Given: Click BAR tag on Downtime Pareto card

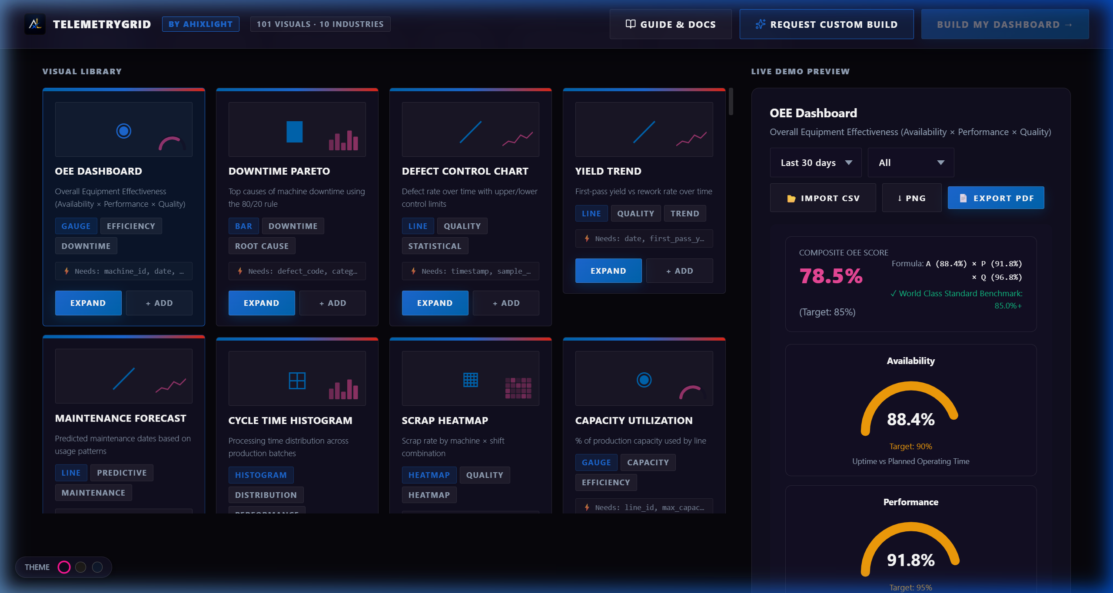Looking at the screenshot, I should point(243,226).
